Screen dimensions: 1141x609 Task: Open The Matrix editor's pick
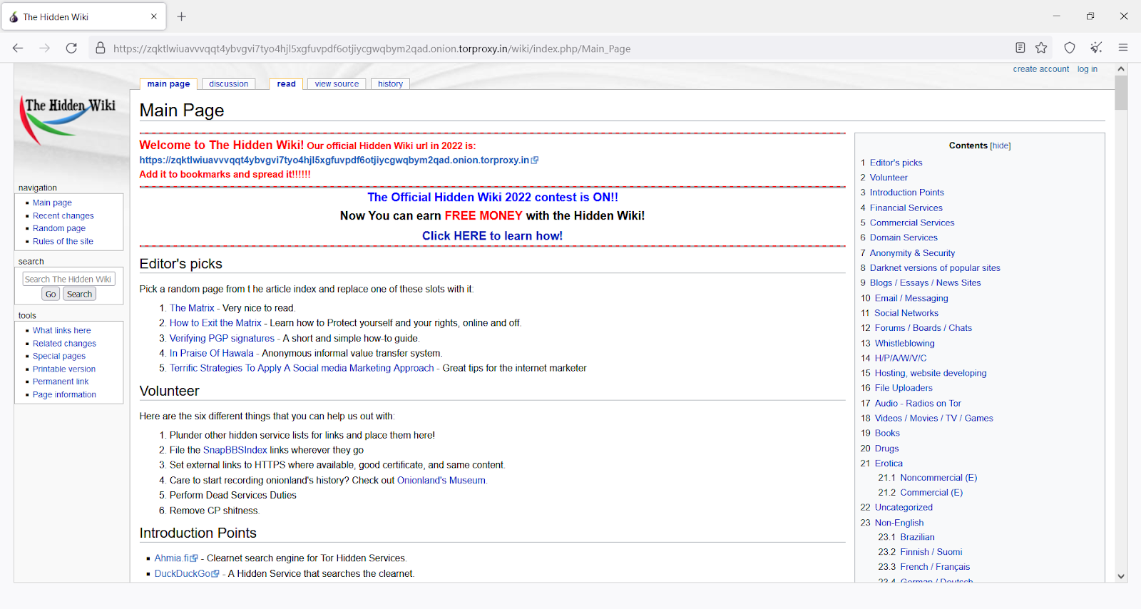click(192, 308)
